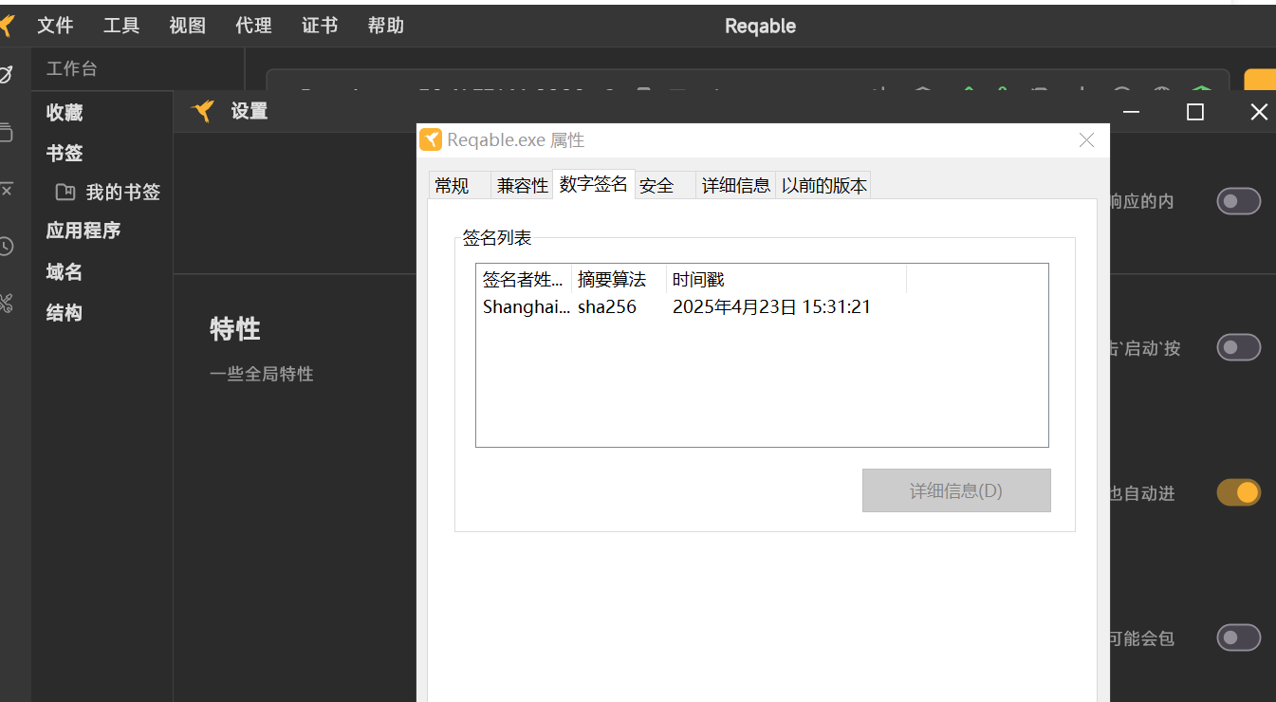The image size is (1276, 702).
Task: Click the 设置 window title text
Action: pyautogui.click(x=250, y=111)
